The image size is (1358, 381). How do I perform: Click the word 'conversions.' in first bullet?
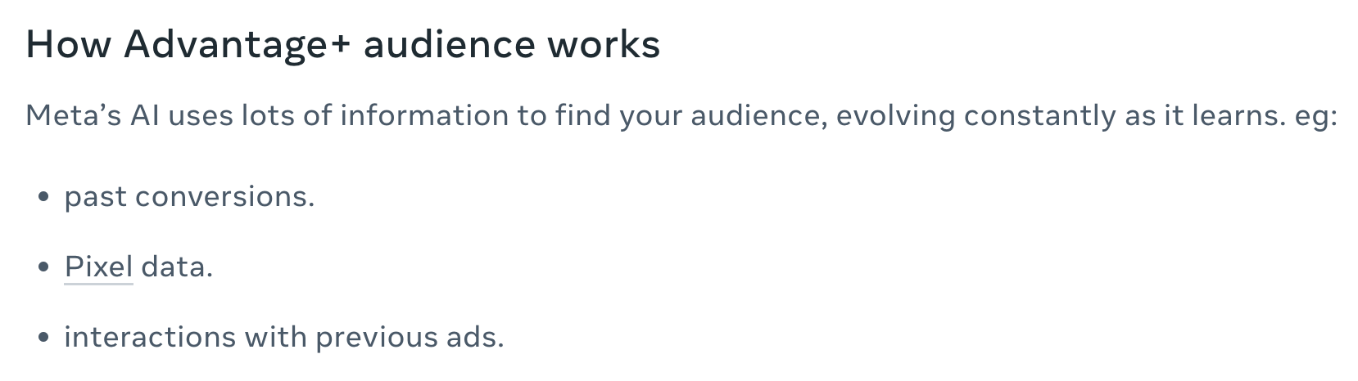coord(224,197)
